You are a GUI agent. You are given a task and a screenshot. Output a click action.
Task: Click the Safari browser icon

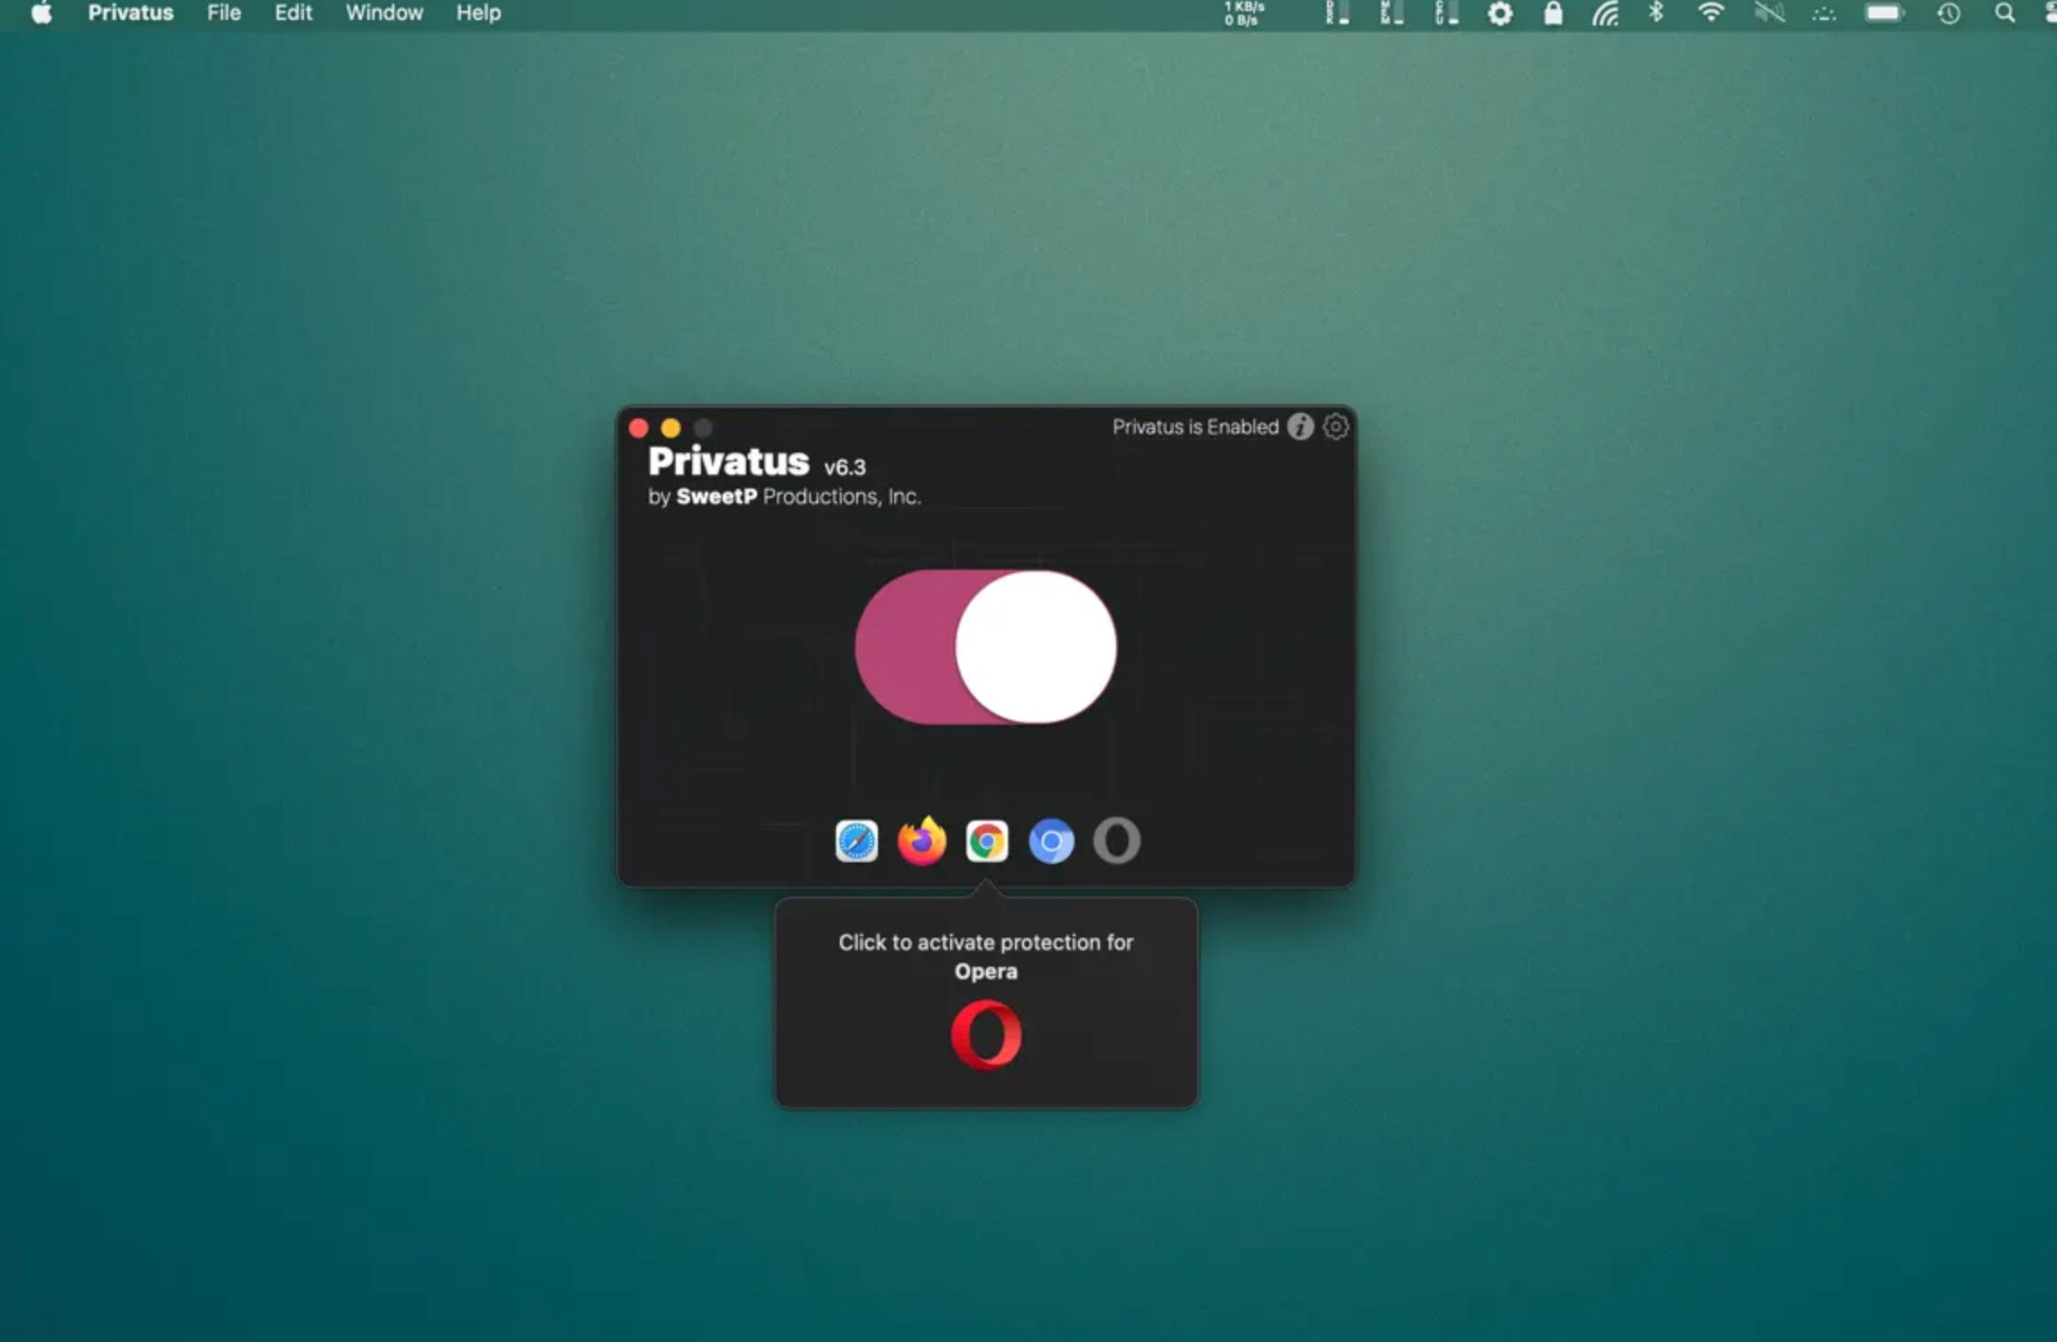pos(856,841)
